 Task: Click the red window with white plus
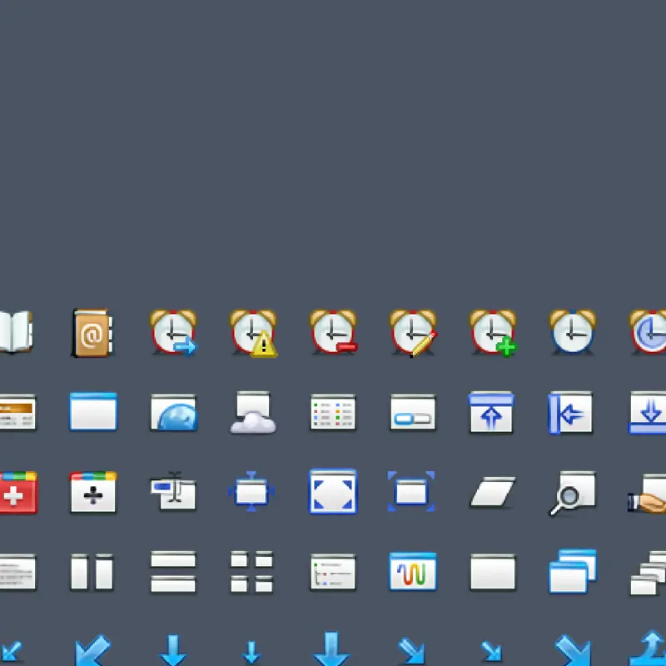coord(18,492)
